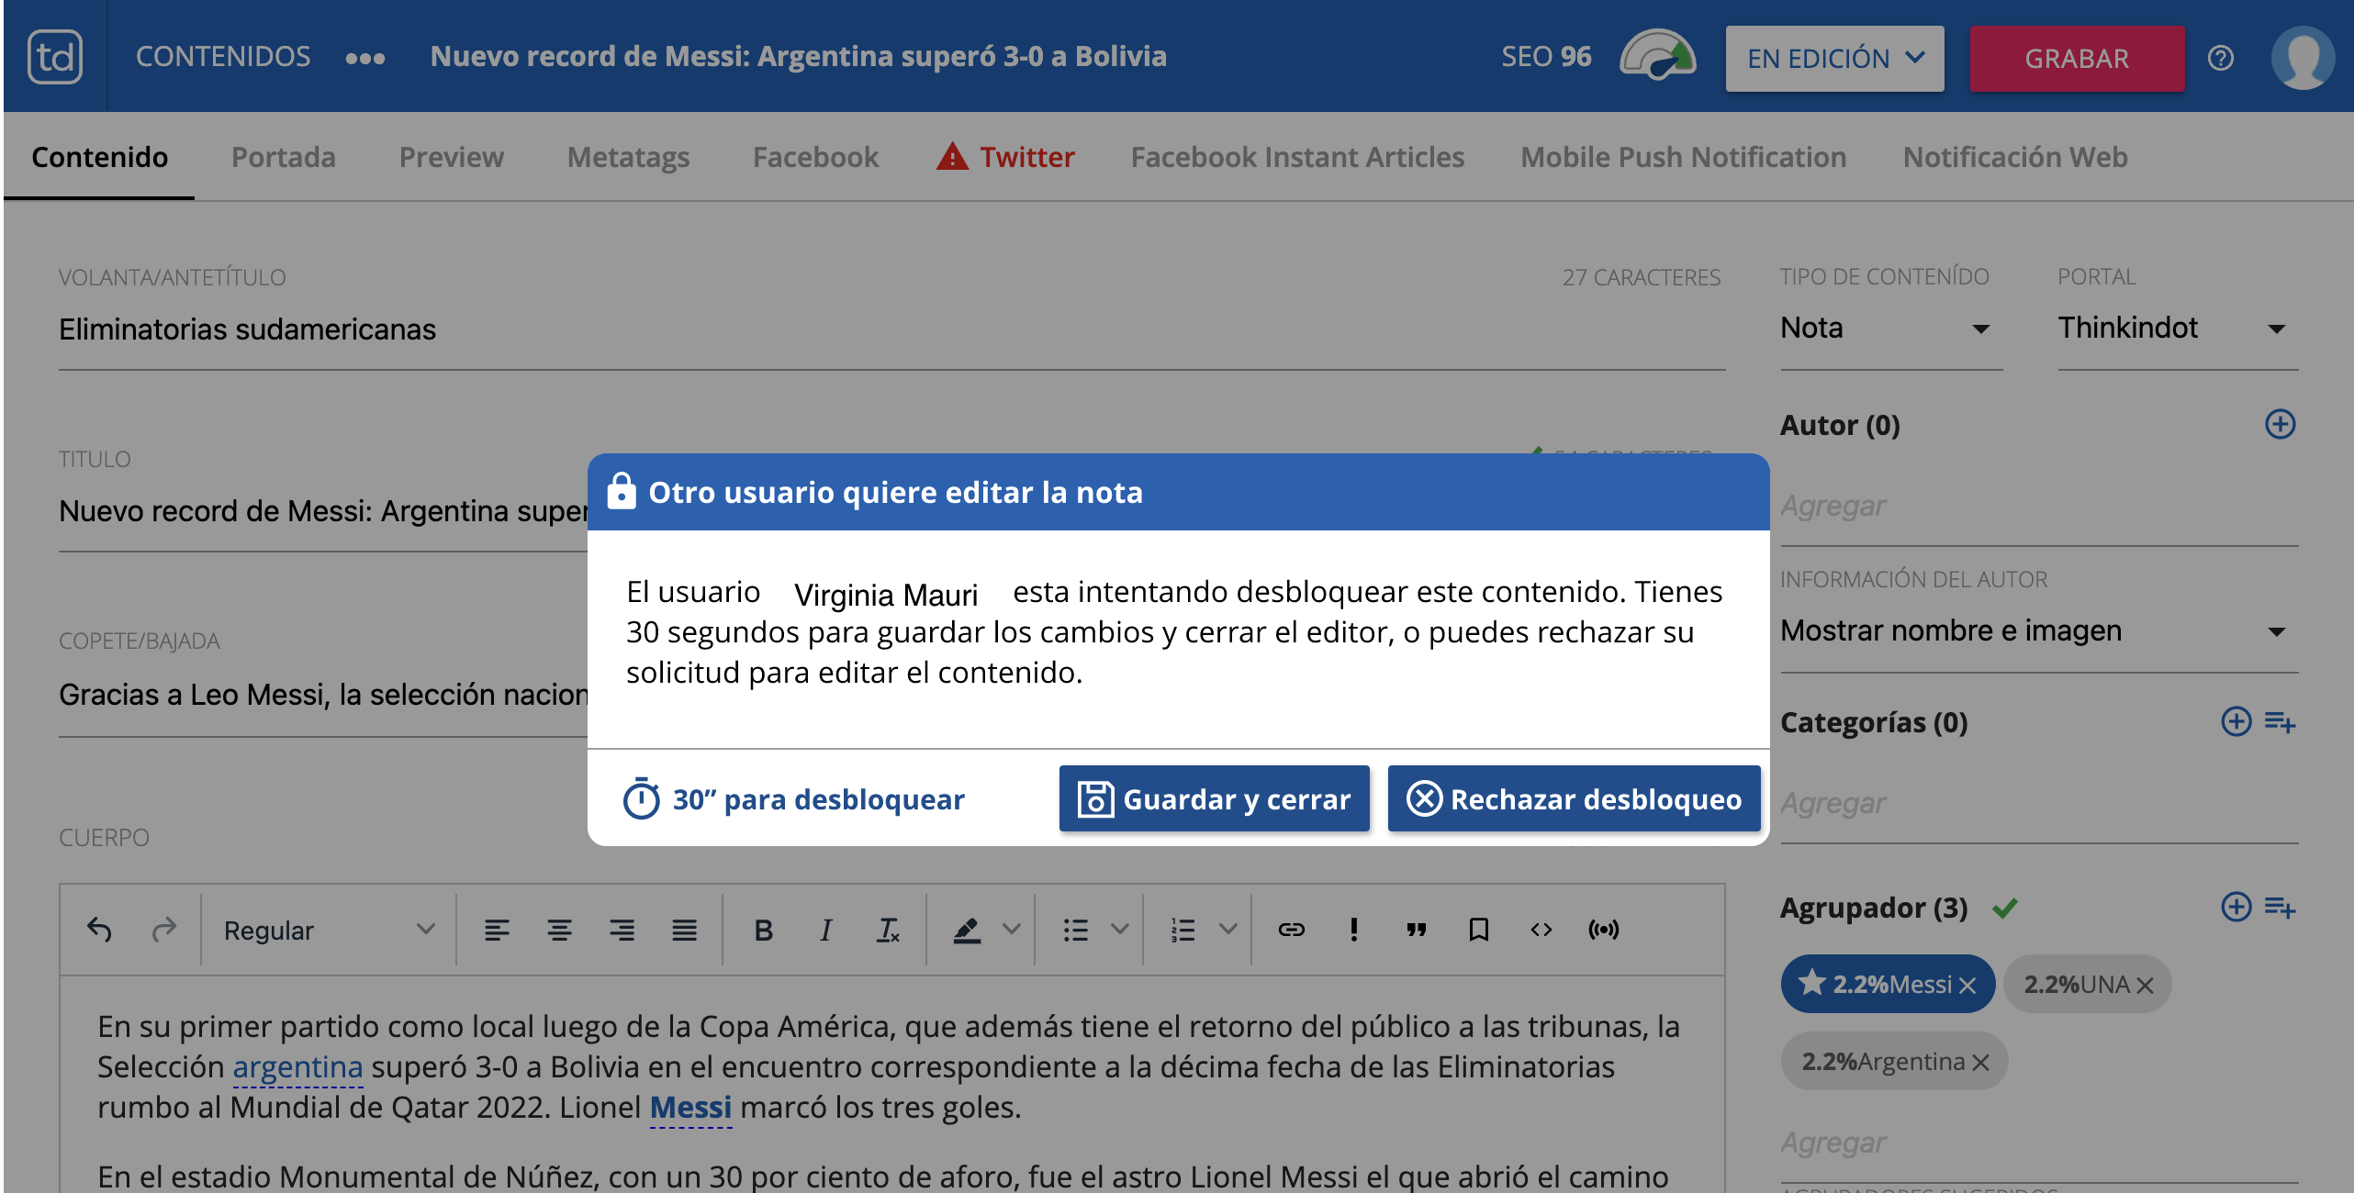Remove the Argentina grouper tag
2354x1193 pixels.
pyautogui.click(x=1980, y=1063)
